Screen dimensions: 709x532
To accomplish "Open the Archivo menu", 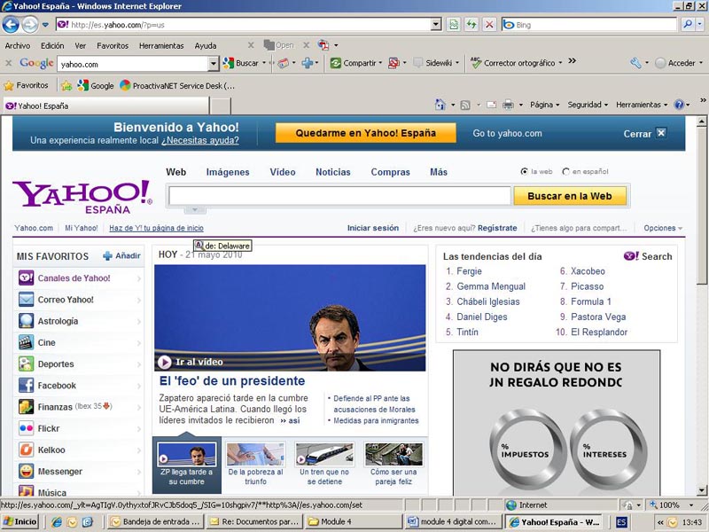I will coord(17,46).
